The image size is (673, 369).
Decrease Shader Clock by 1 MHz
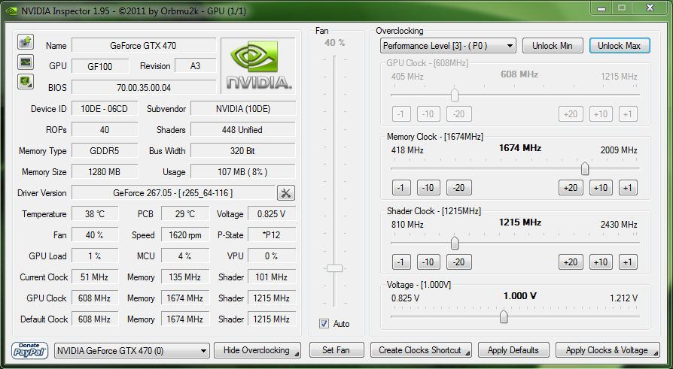pos(401,262)
